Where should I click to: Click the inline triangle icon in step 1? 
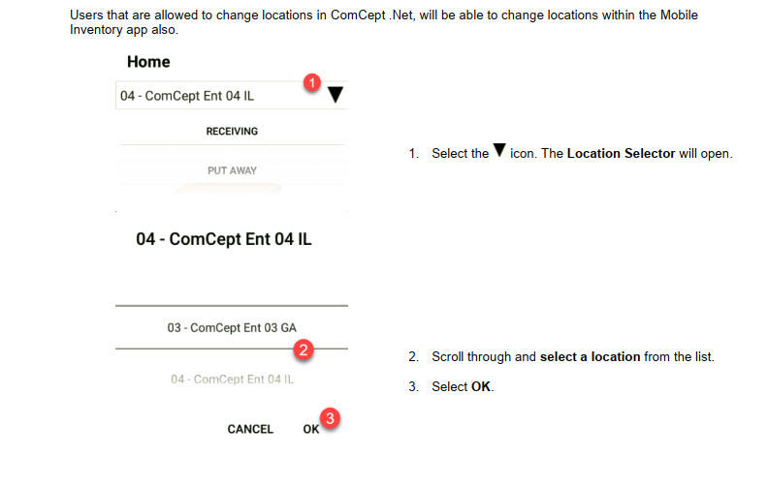coord(499,152)
